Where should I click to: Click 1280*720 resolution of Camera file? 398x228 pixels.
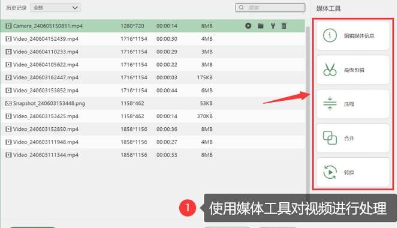click(132, 26)
